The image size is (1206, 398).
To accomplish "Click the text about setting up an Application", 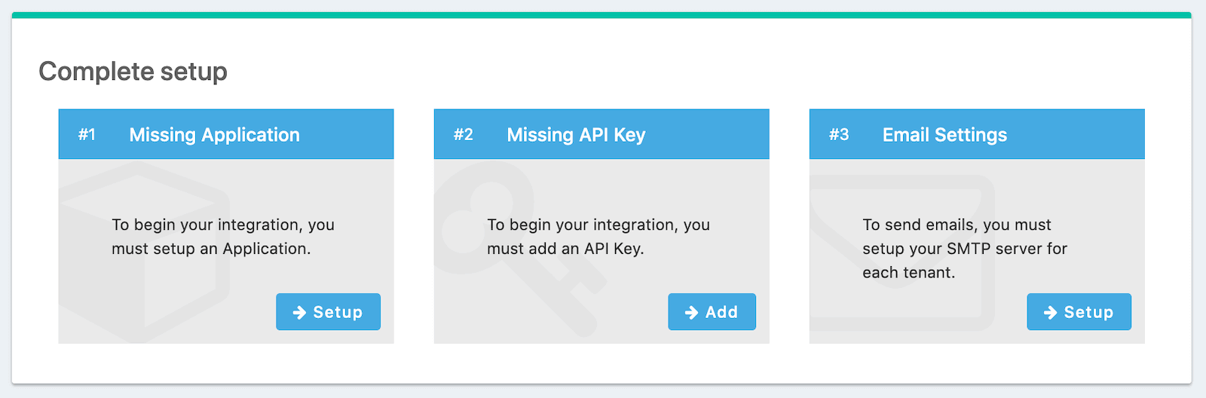I will tap(223, 237).
